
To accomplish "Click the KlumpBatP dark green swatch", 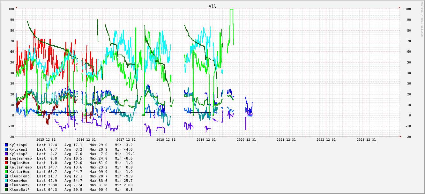I will point(6,190).
